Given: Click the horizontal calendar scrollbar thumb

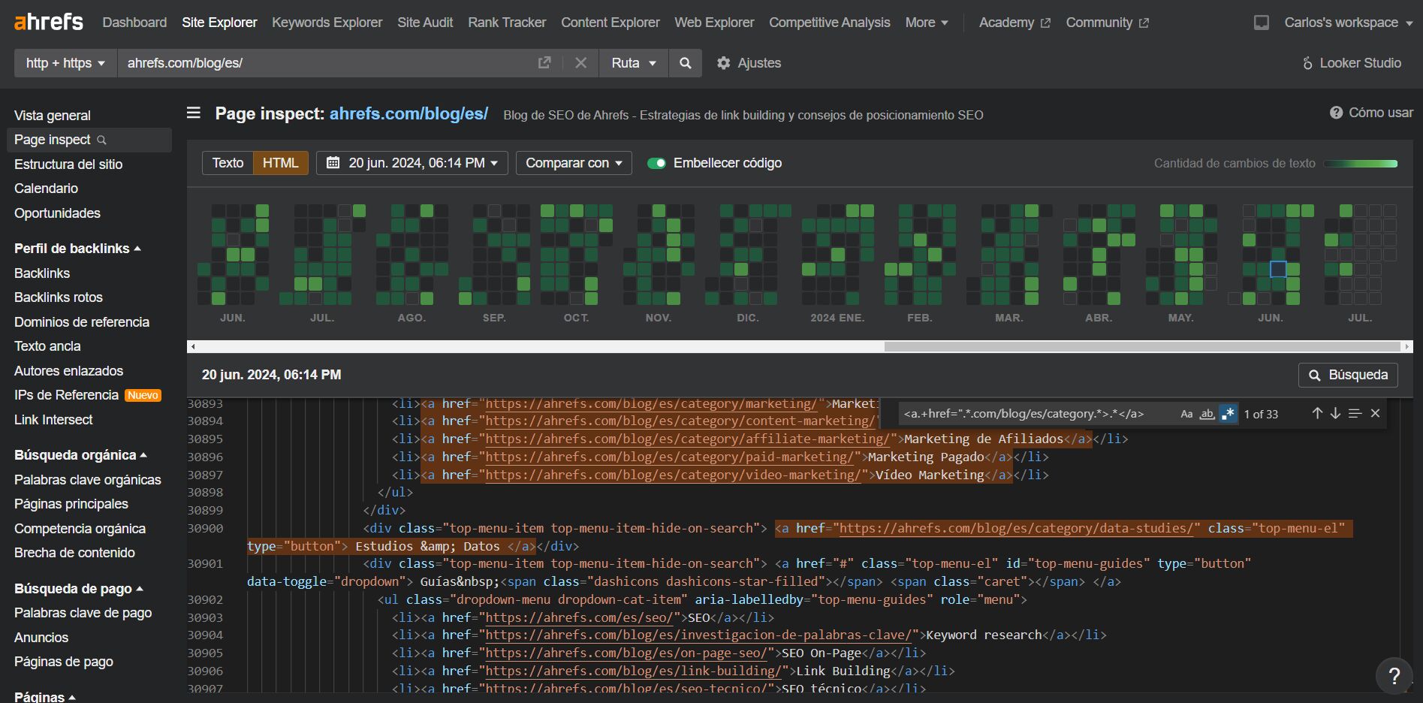Looking at the screenshot, I should [1141, 347].
